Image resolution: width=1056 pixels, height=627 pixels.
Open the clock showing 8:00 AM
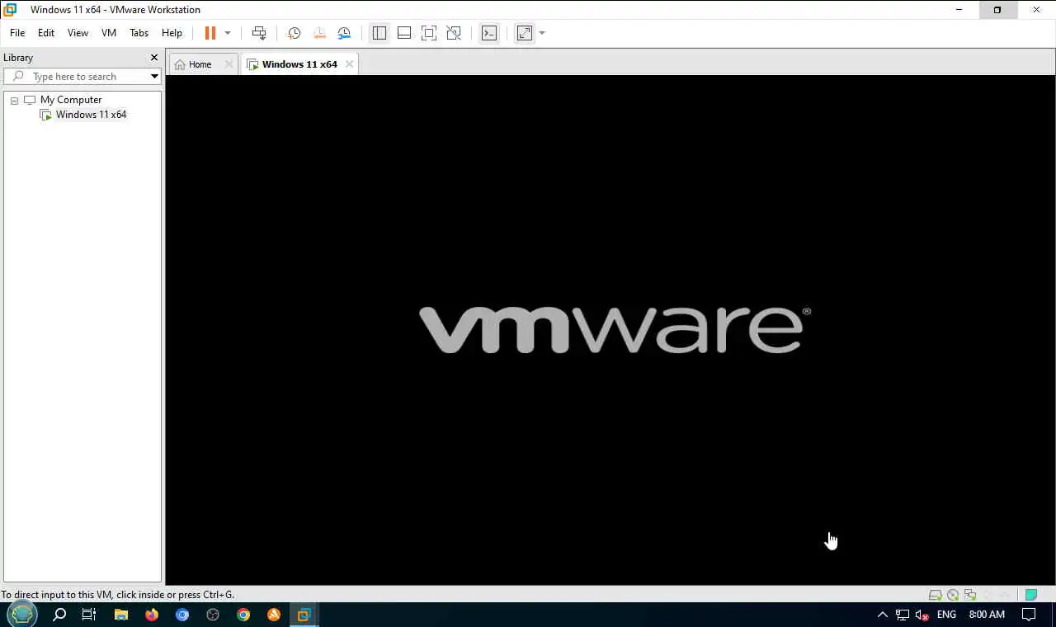987,615
